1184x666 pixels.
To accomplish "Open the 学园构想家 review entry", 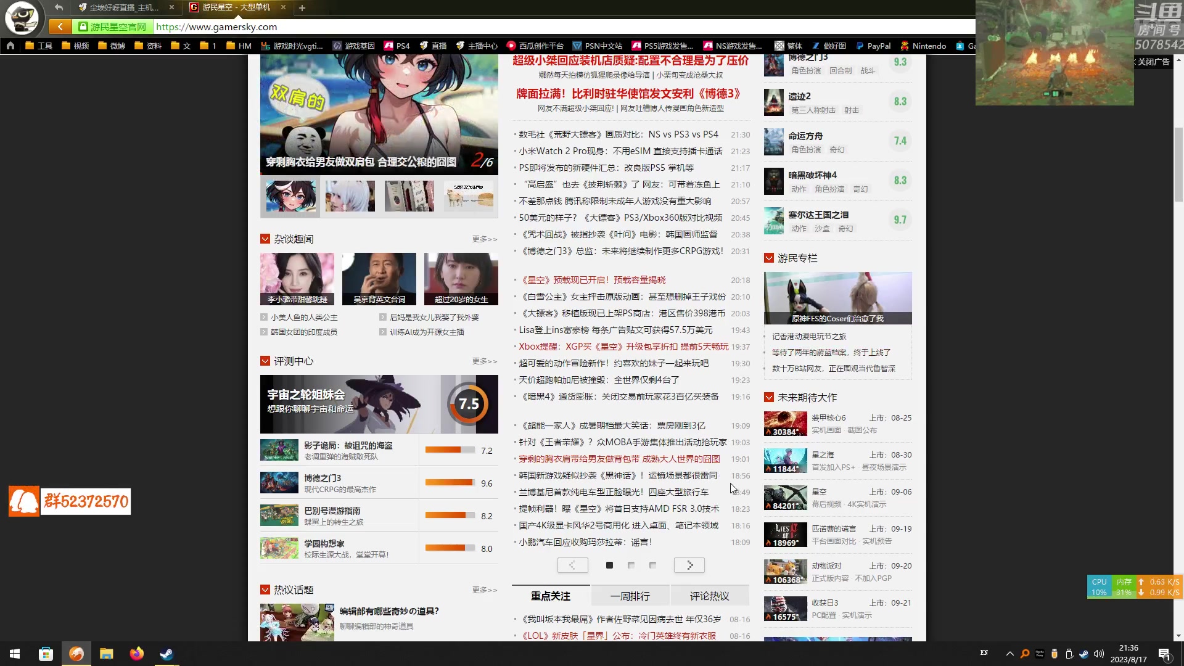I will tap(339, 548).
